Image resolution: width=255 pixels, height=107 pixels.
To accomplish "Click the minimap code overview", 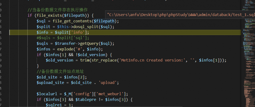I will (249, 51).
